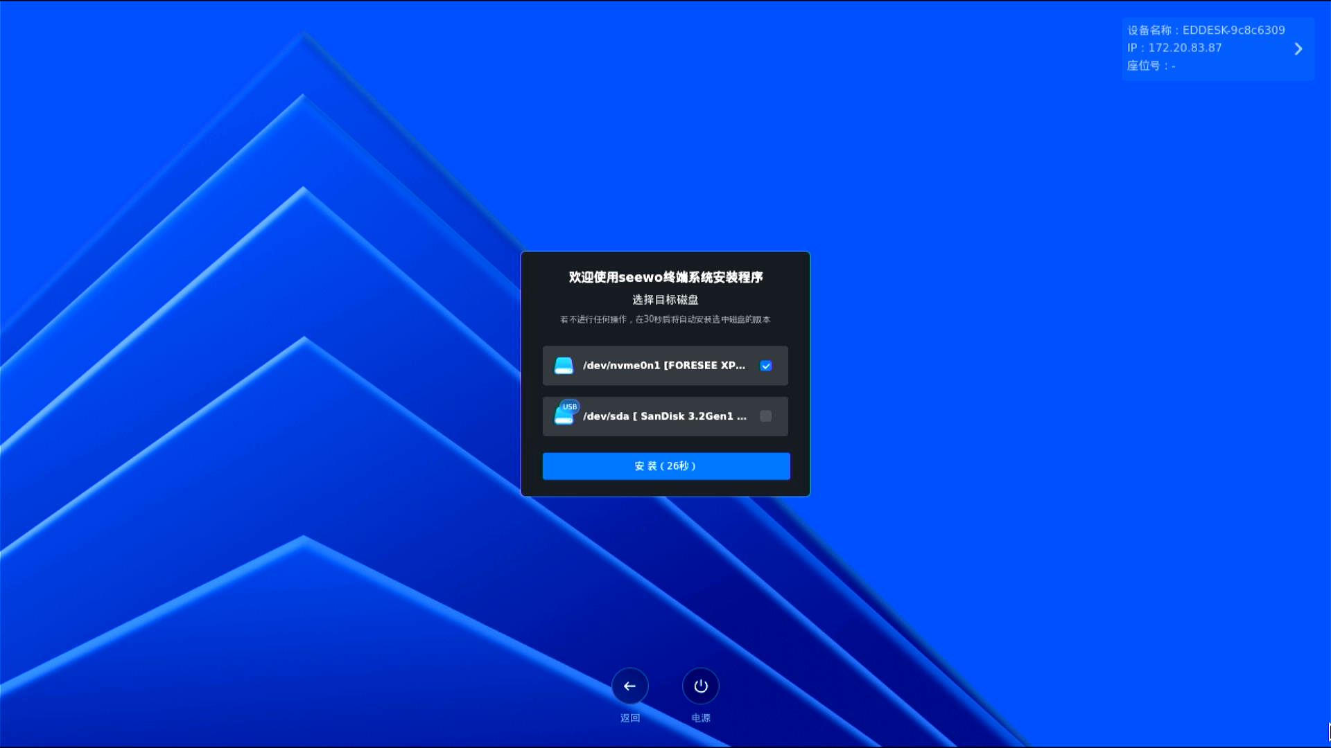Click the 电源 label
The width and height of the screenshot is (1331, 748).
point(701,718)
